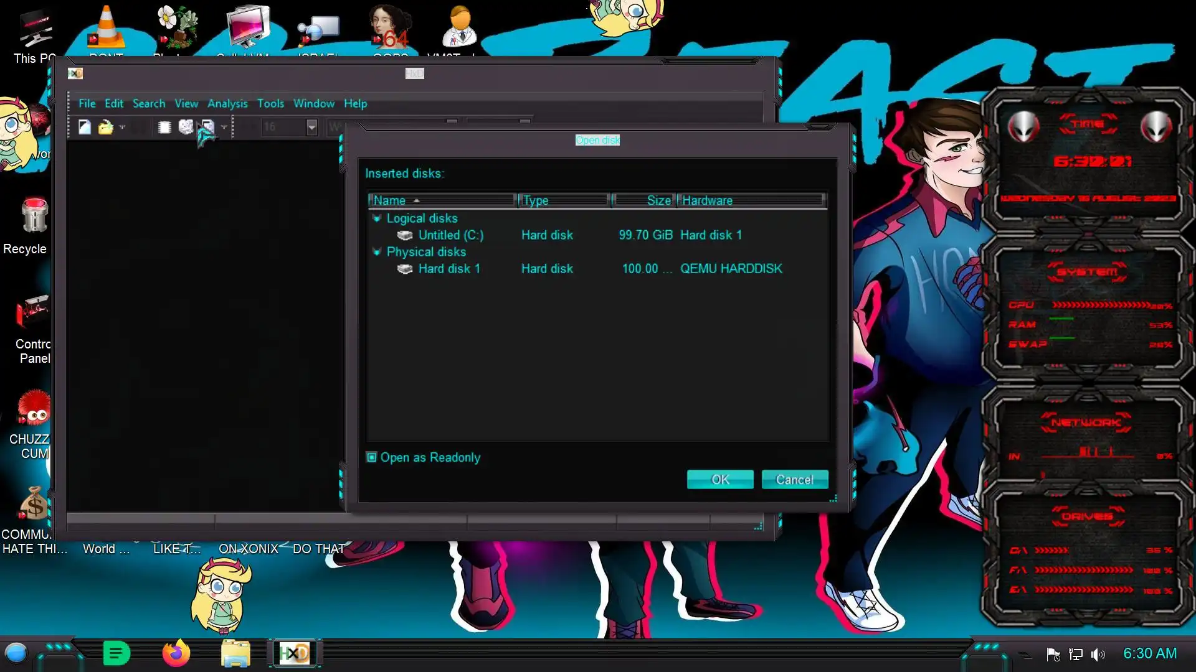Select Hard disk 1 physical disk
Screen dimensions: 1196x672
pos(448,269)
